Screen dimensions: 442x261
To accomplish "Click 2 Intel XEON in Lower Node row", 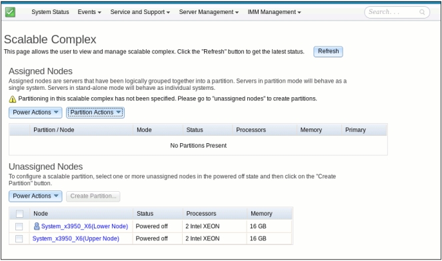I will click(203, 226).
